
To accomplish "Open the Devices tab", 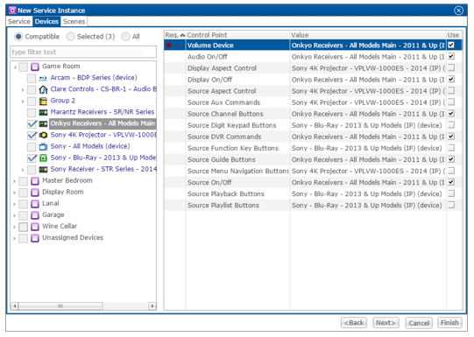I will click(x=46, y=21).
